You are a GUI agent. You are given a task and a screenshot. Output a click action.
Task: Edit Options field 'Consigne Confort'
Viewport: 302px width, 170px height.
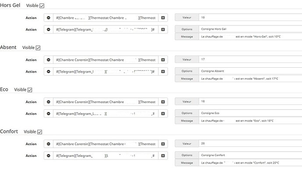(x=250, y=155)
